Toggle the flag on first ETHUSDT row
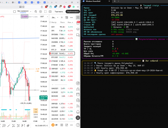Screen dimensions: 168x128 (x=50, y=61)
